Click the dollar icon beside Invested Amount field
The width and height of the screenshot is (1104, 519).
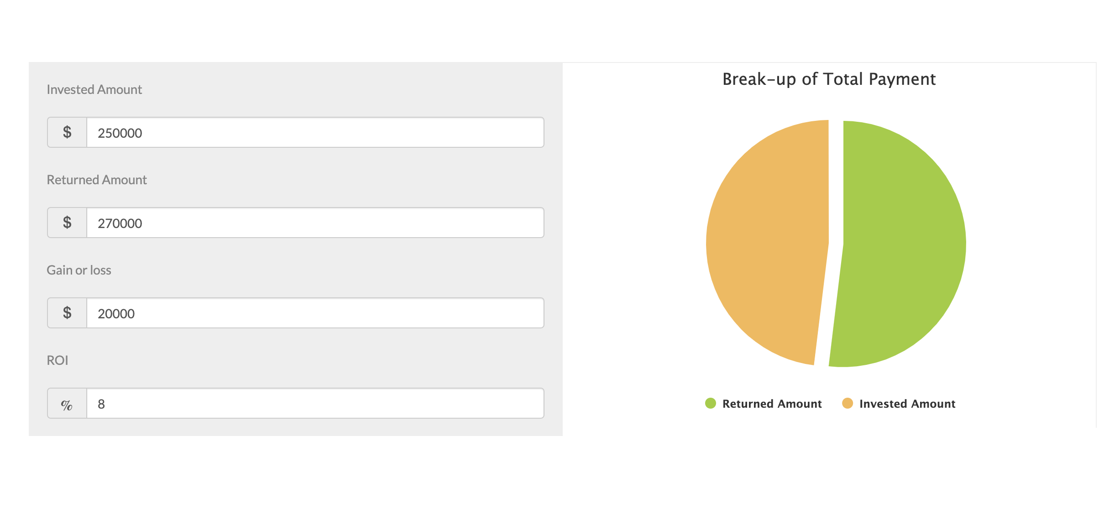(67, 132)
